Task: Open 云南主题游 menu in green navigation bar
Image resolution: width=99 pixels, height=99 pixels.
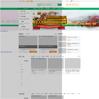Action: click(x=48, y=9)
